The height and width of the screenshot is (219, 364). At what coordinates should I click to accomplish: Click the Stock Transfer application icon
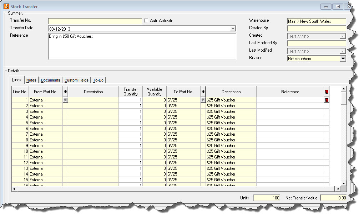pyautogui.click(x=6, y=6)
